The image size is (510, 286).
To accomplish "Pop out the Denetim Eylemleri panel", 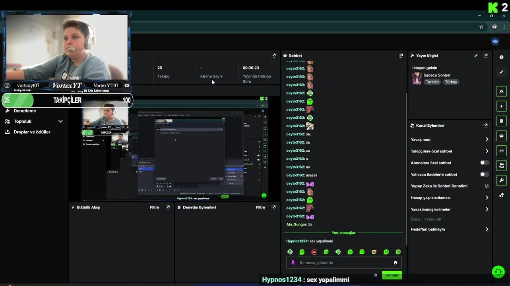I will coord(273,207).
